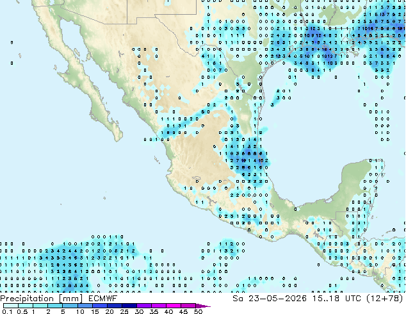This screenshot has height=314, width=406.
Task: Click the 25 legend value
Action: click(124, 311)
